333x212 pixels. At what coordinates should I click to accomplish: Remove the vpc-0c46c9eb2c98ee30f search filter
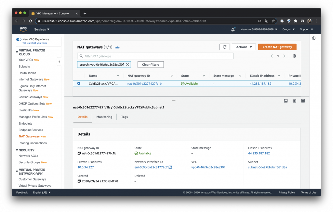pyautogui.click(x=127, y=65)
